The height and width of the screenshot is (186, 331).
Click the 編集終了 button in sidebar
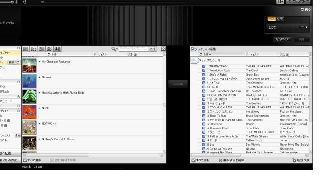click(14, 62)
